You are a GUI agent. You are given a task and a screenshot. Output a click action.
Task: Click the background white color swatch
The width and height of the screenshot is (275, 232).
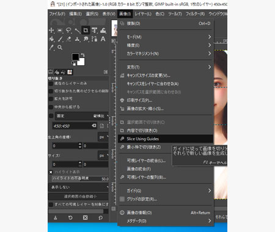(x=81, y=62)
